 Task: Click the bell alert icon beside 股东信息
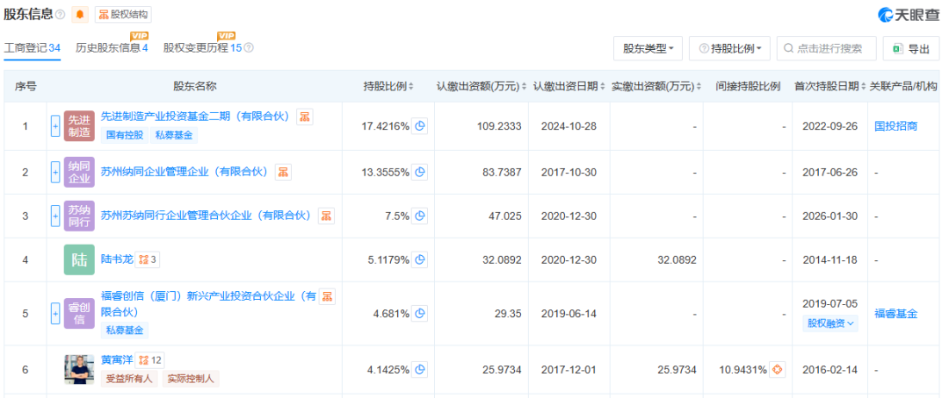click(x=79, y=15)
